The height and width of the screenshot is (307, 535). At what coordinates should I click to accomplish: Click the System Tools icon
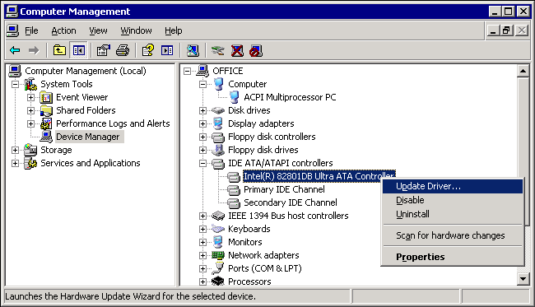pos(30,84)
